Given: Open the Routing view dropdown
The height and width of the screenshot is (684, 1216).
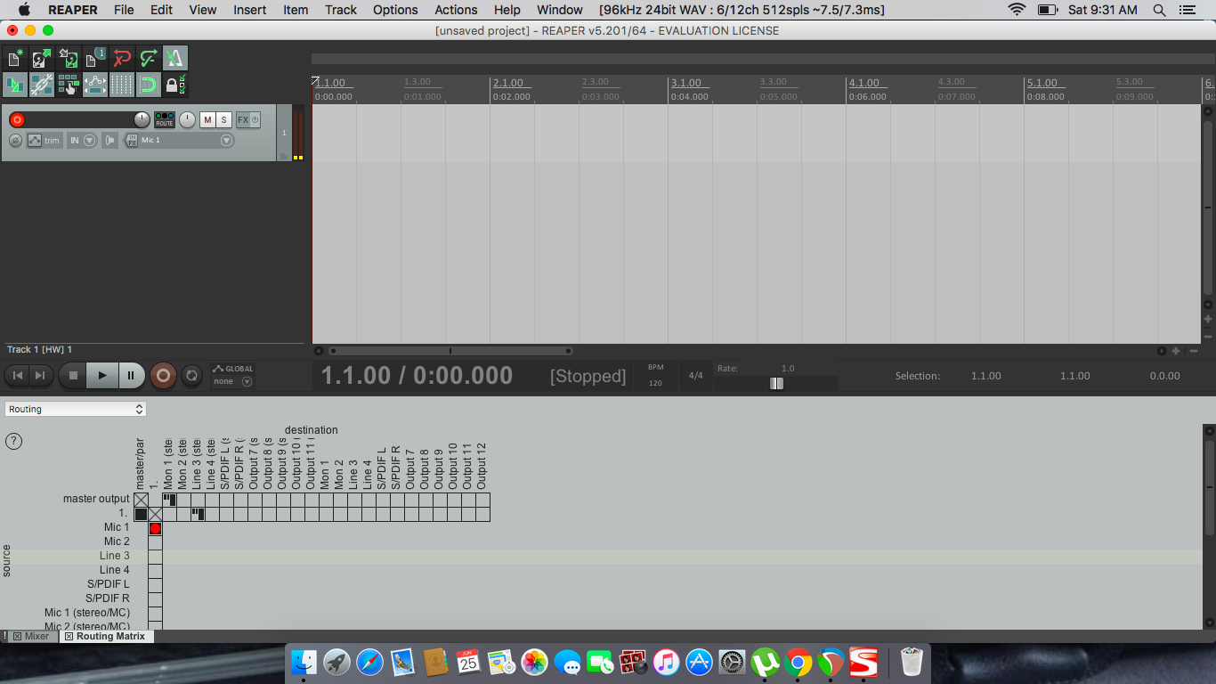Looking at the screenshot, I should coord(76,409).
